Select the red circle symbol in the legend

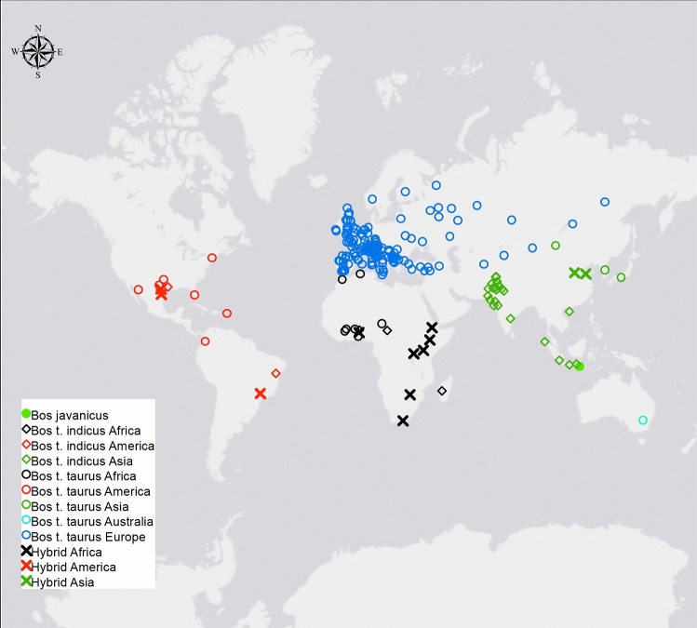click(26, 491)
